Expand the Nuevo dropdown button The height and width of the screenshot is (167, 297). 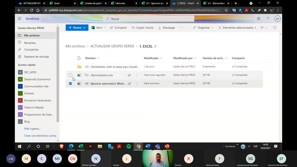pos(77,28)
